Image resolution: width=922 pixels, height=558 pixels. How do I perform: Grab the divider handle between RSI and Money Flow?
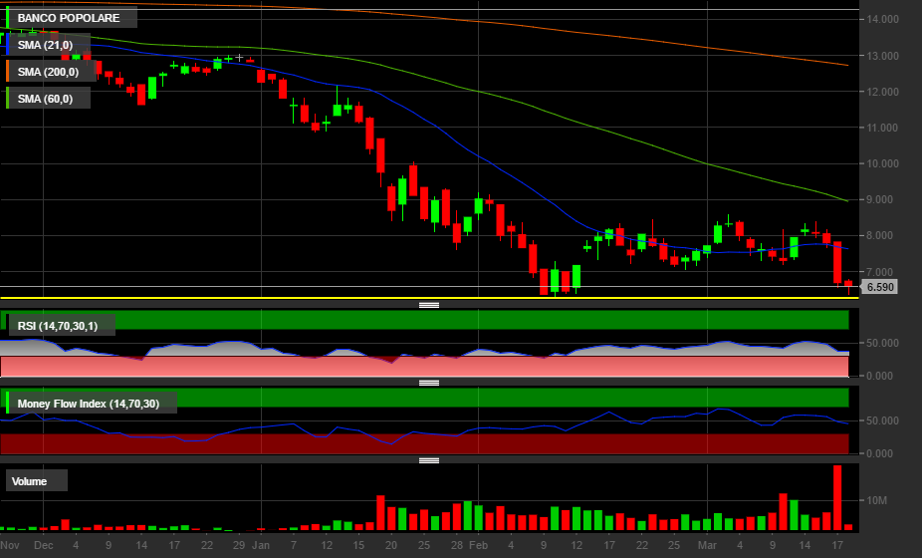pos(429,383)
